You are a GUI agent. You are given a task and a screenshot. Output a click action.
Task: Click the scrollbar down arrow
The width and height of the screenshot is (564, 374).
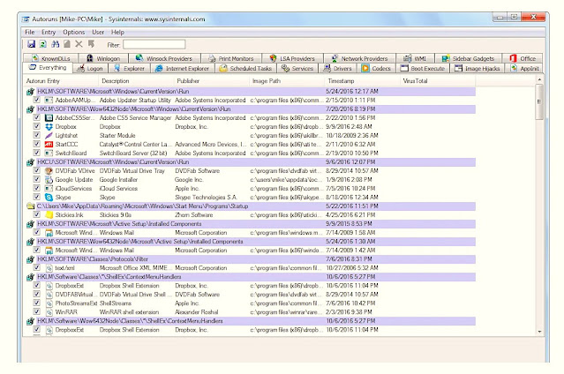click(x=539, y=332)
